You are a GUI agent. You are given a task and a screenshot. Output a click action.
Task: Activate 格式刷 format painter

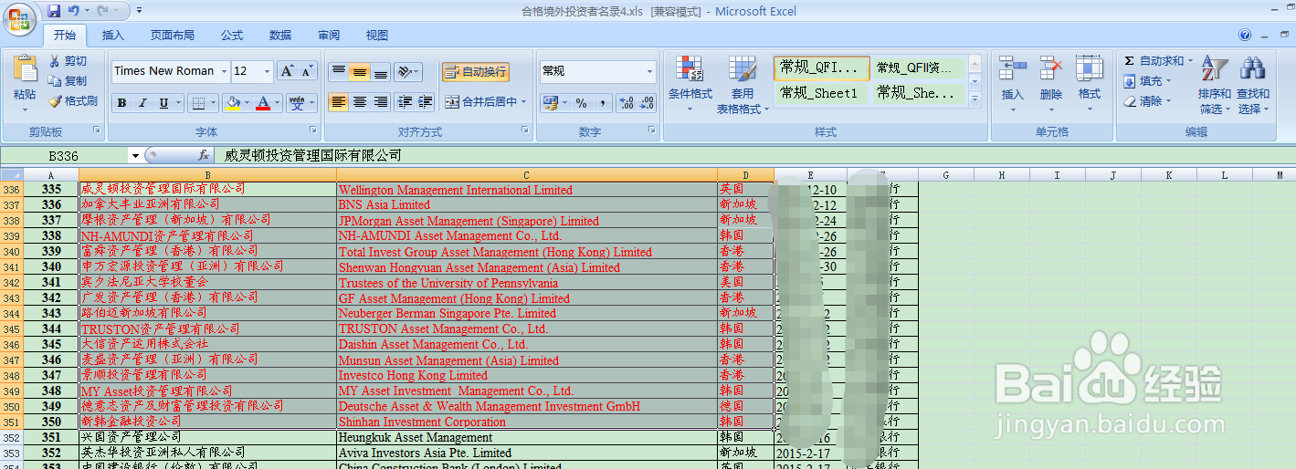click(73, 101)
